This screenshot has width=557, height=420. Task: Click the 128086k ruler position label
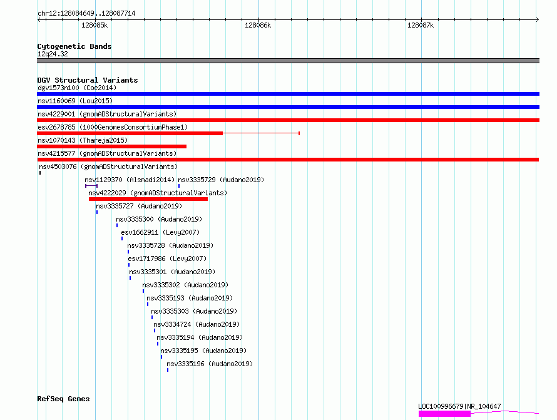pyautogui.click(x=258, y=25)
